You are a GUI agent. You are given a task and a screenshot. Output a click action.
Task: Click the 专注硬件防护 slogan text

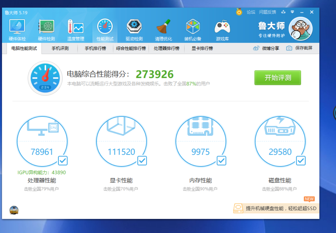coord(271,35)
